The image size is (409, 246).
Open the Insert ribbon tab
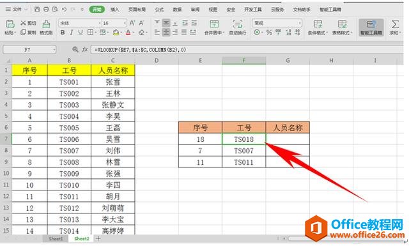click(x=114, y=10)
